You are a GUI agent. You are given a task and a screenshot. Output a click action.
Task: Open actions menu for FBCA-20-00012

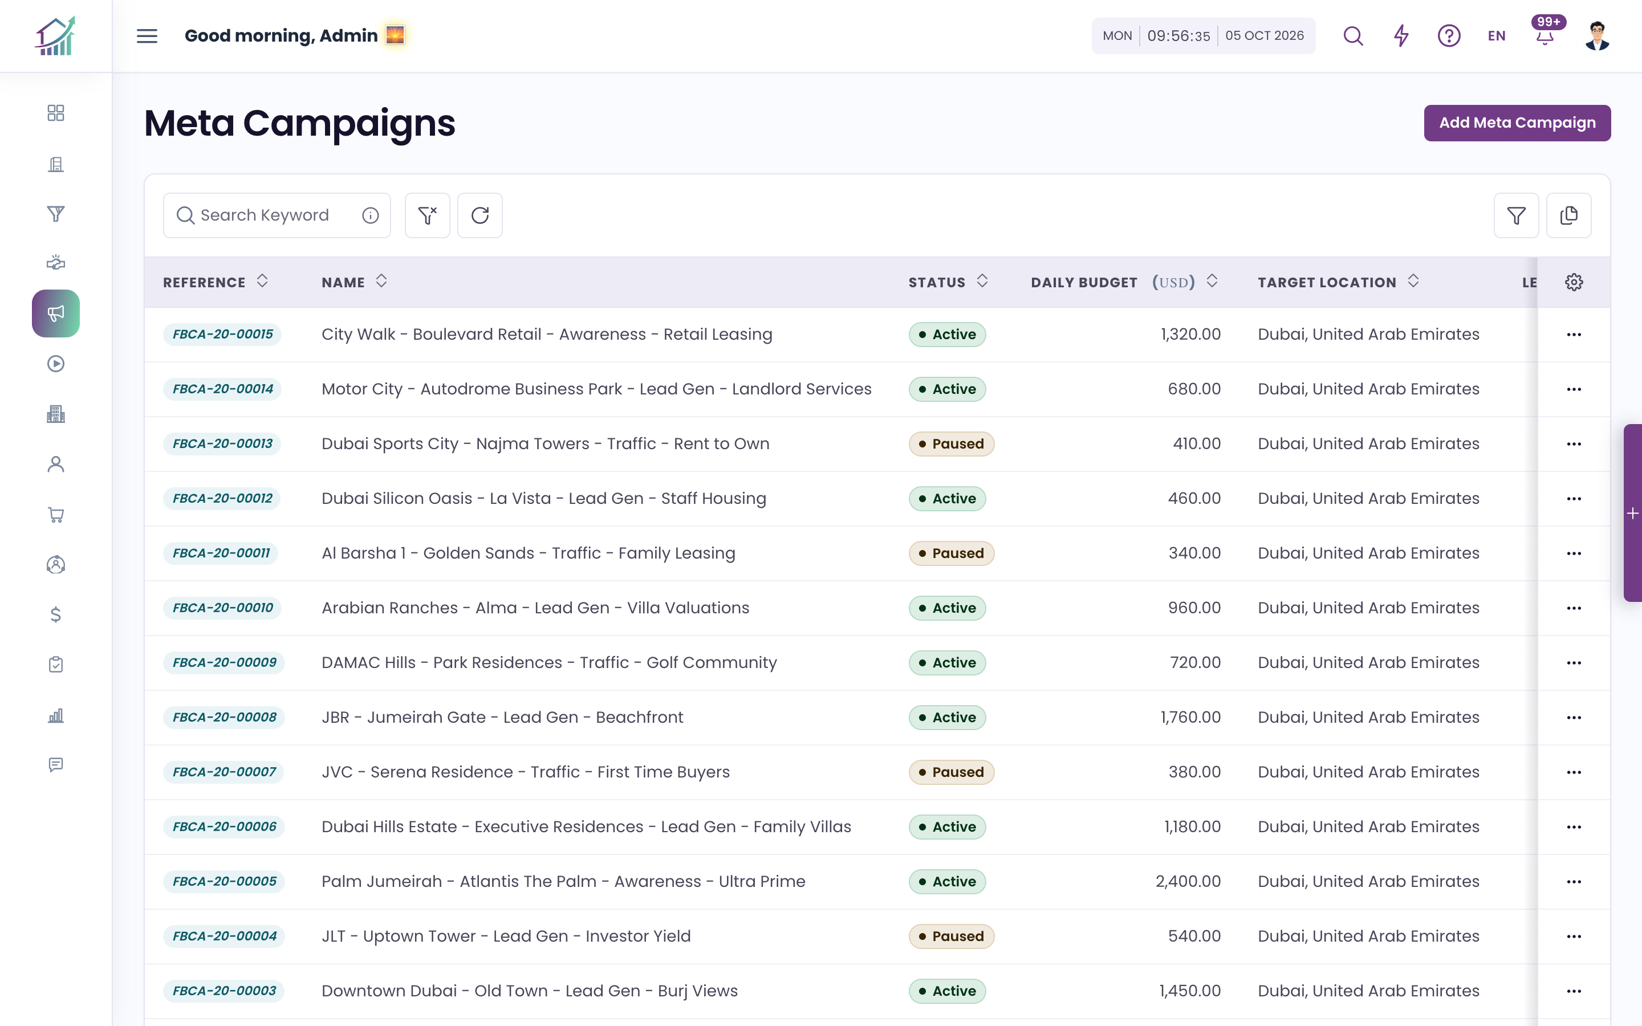point(1574,499)
